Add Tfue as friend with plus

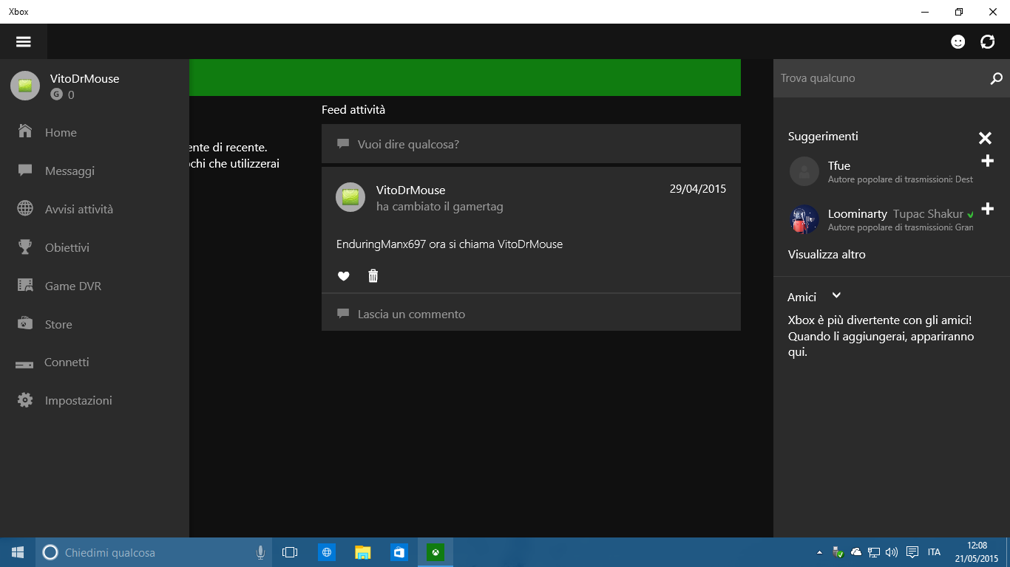[987, 161]
